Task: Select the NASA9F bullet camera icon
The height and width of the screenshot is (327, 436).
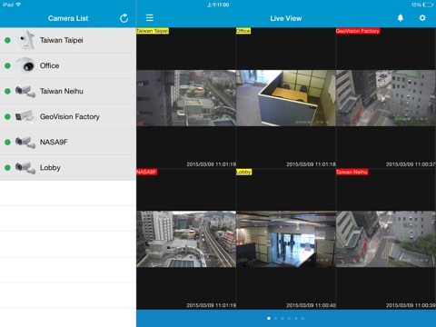Action: tap(25, 142)
